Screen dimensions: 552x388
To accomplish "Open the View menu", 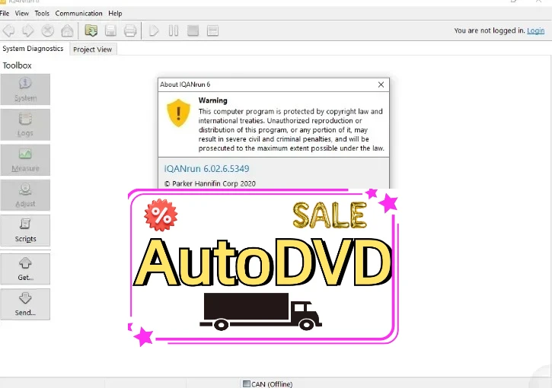I will coord(22,14).
